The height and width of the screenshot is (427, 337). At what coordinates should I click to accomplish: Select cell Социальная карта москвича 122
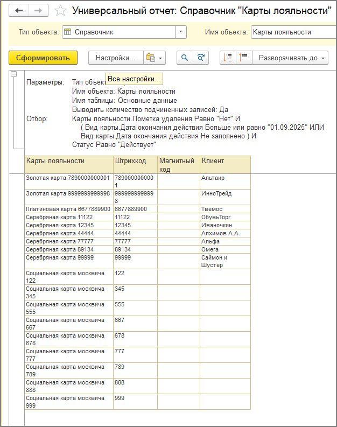pos(69,277)
